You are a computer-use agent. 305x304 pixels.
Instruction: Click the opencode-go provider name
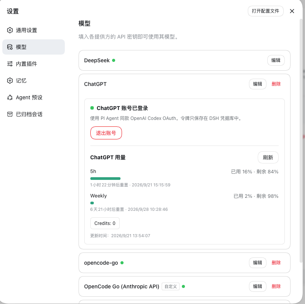101,263
